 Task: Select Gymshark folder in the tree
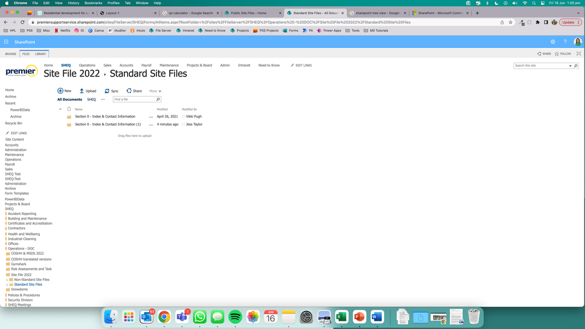click(x=19, y=264)
